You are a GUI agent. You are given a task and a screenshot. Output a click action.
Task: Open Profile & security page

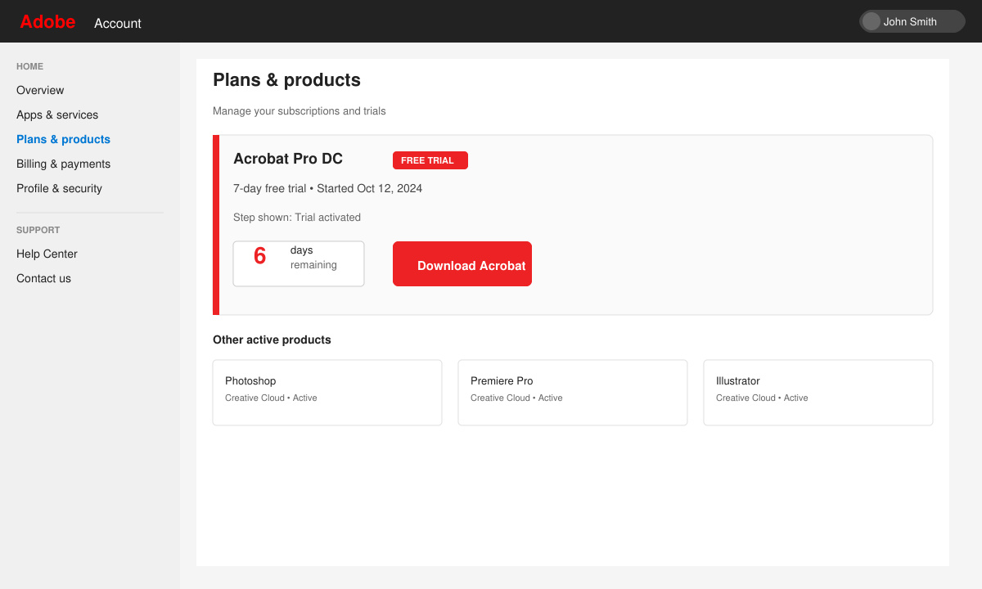click(59, 188)
